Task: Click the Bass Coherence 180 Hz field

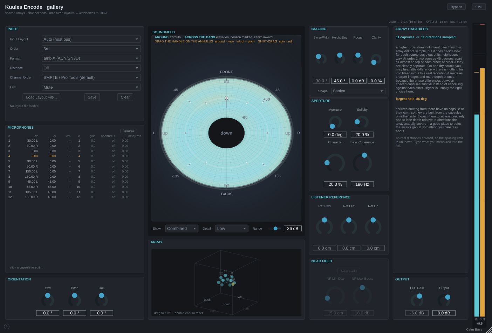Action: (x=362, y=184)
